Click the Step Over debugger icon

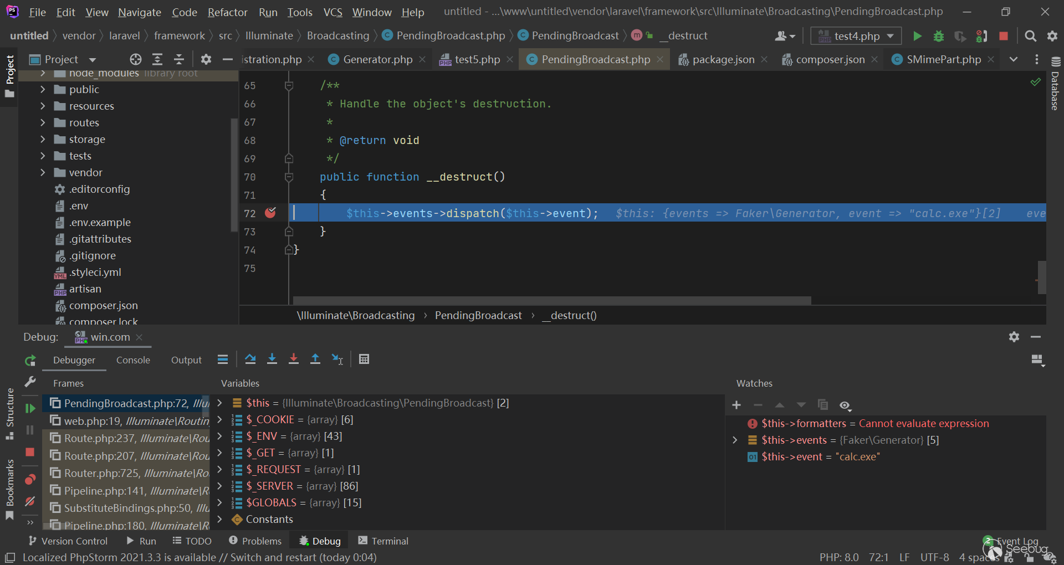click(250, 359)
